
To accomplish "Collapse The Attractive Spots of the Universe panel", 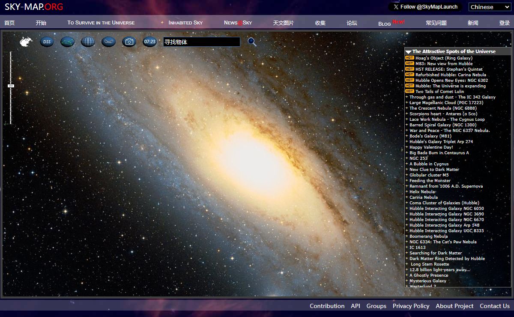I will pos(409,51).
